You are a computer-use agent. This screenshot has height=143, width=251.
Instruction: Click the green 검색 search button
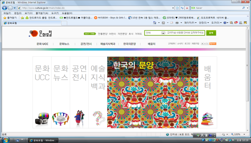coord(211,33)
